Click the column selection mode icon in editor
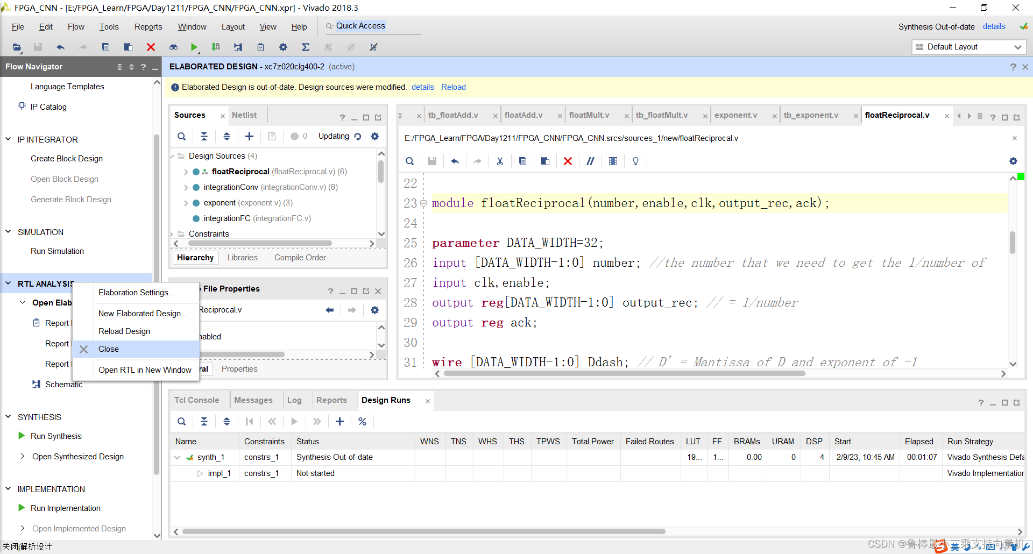Screen dimensions: 1033x554 click(x=613, y=161)
